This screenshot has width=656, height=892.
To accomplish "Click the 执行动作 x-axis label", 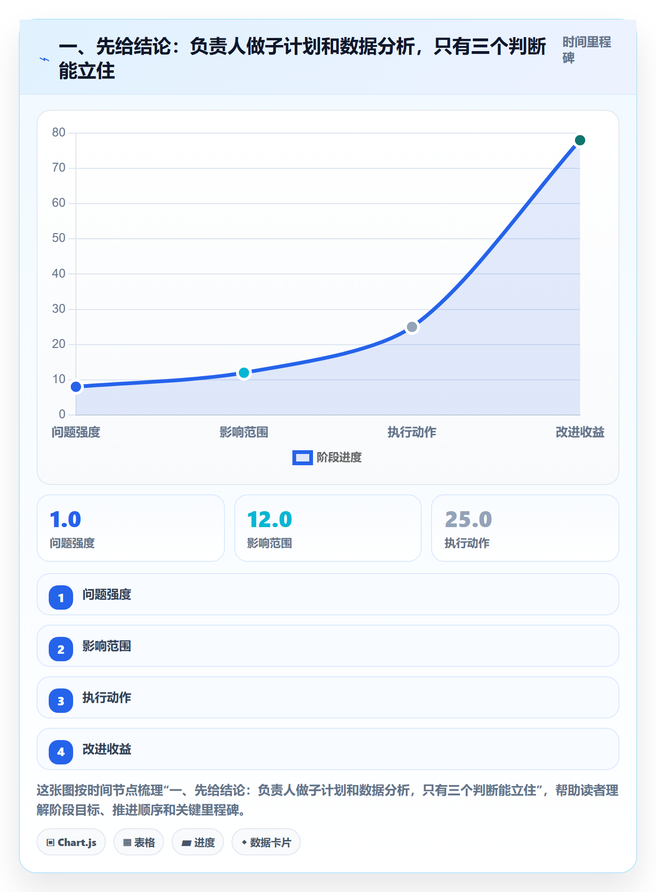I will 412,432.
